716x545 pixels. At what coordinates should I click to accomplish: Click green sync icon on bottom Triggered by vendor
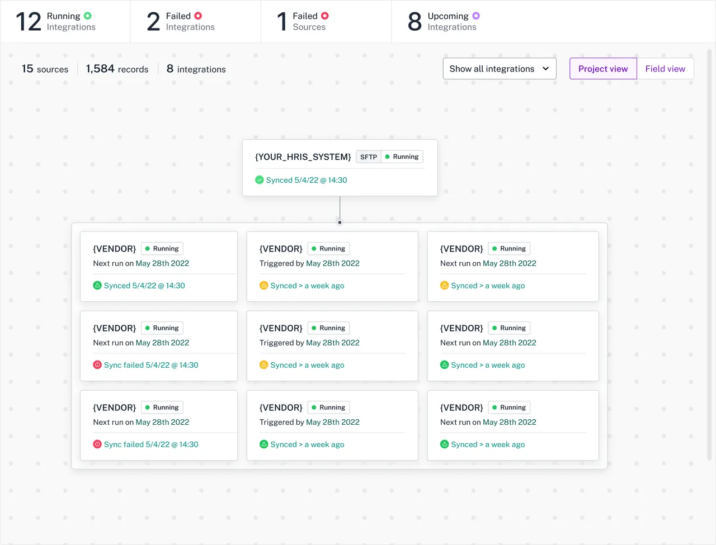coord(264,444)
